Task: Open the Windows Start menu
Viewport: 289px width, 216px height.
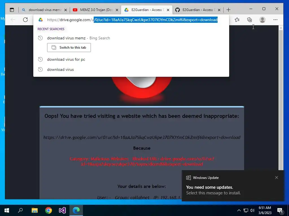Action: 7,210
